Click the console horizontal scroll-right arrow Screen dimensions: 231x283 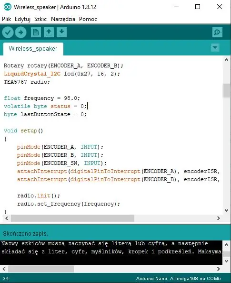(x=219, y=269)
